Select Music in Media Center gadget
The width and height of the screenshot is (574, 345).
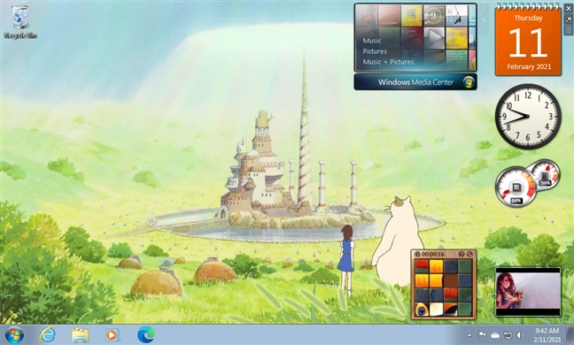(x=372, y=41)
